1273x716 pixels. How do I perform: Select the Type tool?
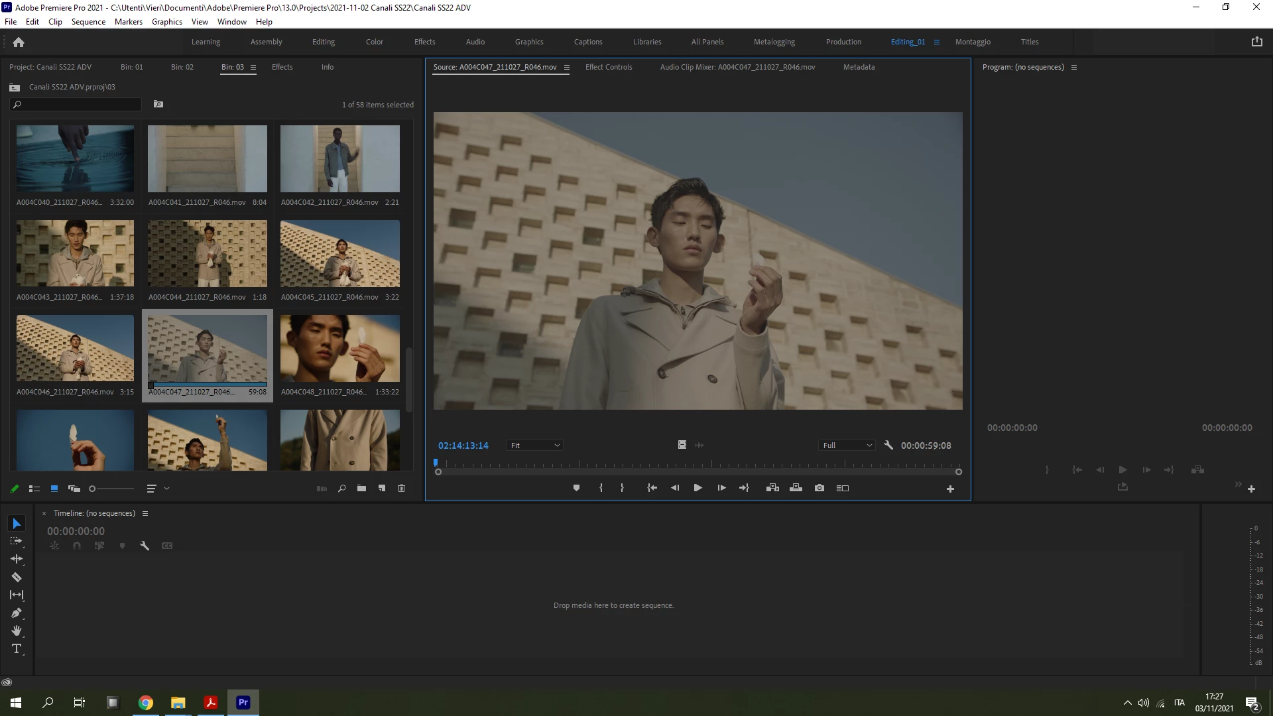[17, 648]
